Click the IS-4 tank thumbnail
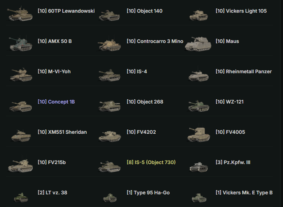 tap(110, 75)
